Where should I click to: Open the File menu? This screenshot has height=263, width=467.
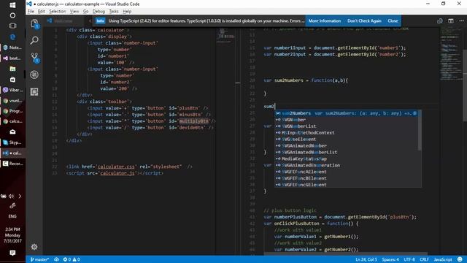[x=31, y=12]
